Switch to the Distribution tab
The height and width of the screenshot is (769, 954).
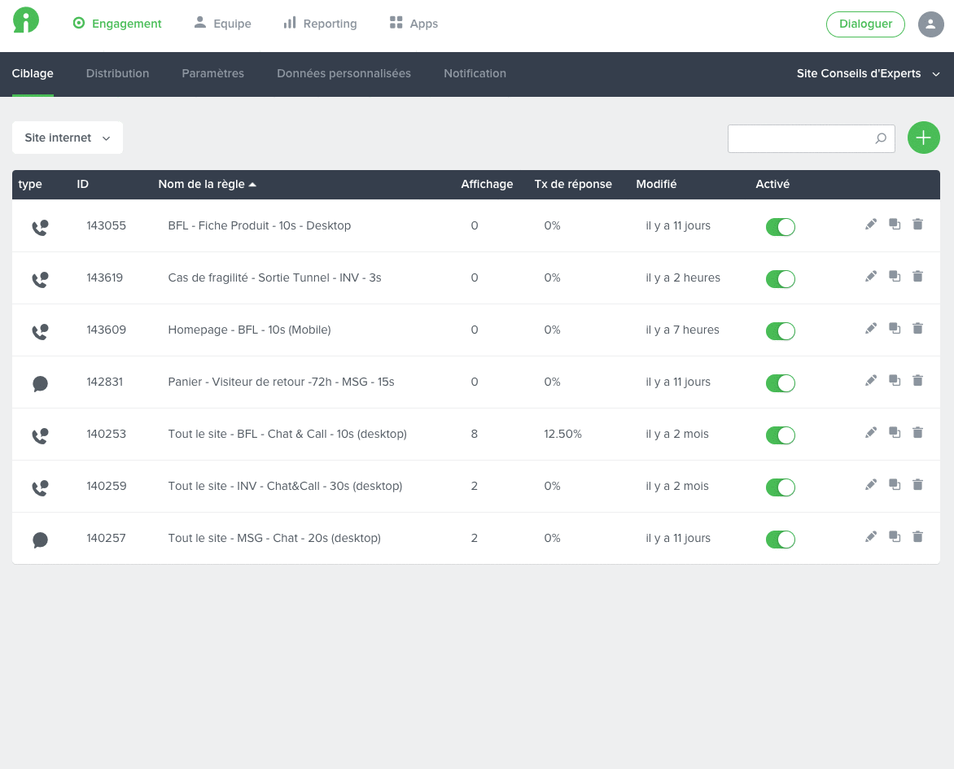pyautogui.click(x=117, y=73)
